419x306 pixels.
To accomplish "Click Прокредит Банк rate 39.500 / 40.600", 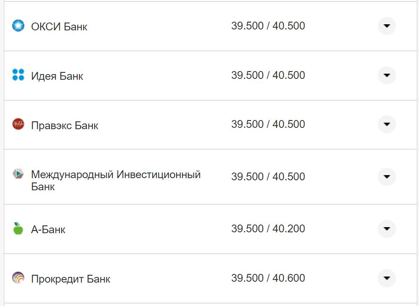I will coord(269,278).
